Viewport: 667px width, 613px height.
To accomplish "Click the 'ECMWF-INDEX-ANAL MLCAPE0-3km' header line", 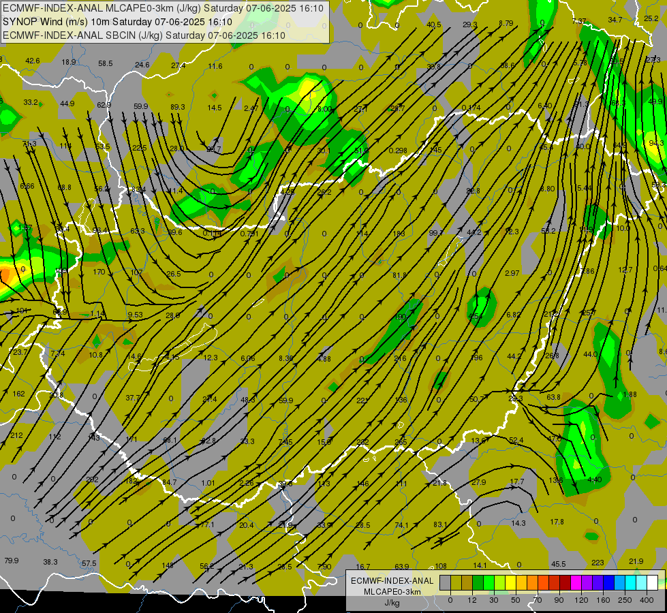I will [x=163, y=8].
